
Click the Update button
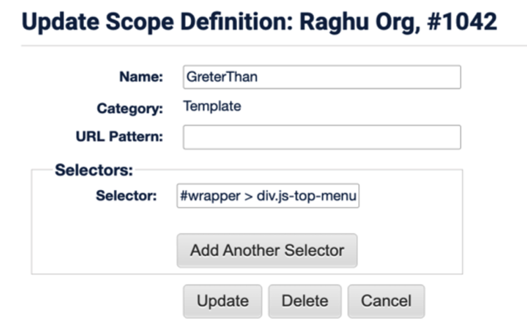[223, 301]
